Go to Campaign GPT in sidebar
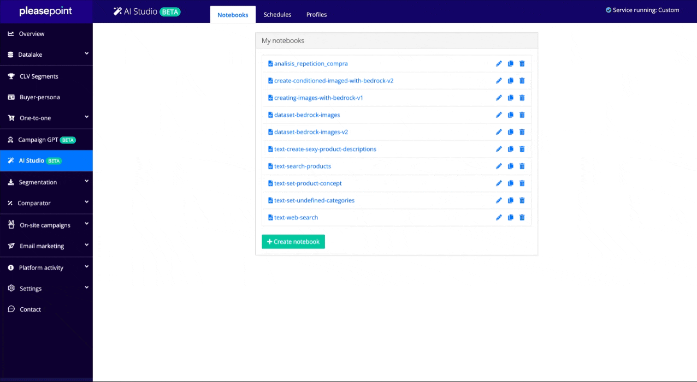Viewport: 697px width, 382px height. click(38, 140)
